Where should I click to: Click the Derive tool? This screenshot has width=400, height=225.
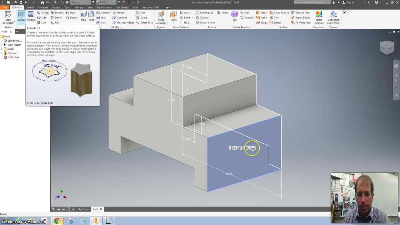pos(56,18)
